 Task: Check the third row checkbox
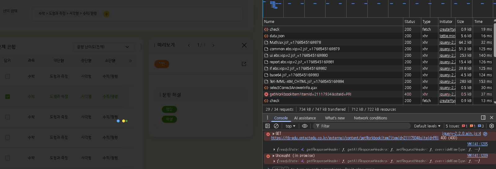(8, 117)
